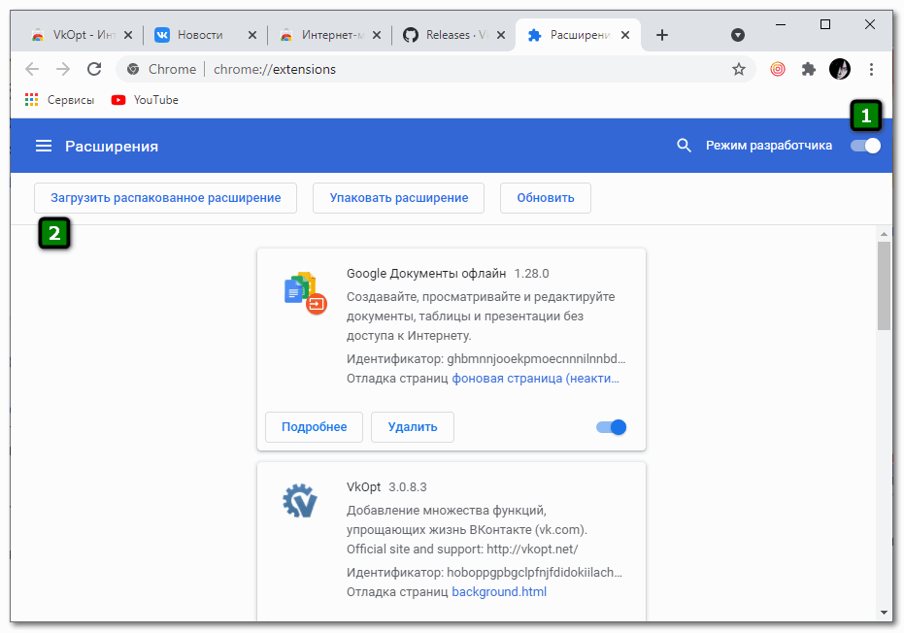Open the red target extension icon
904x633 pixels.
778,69
